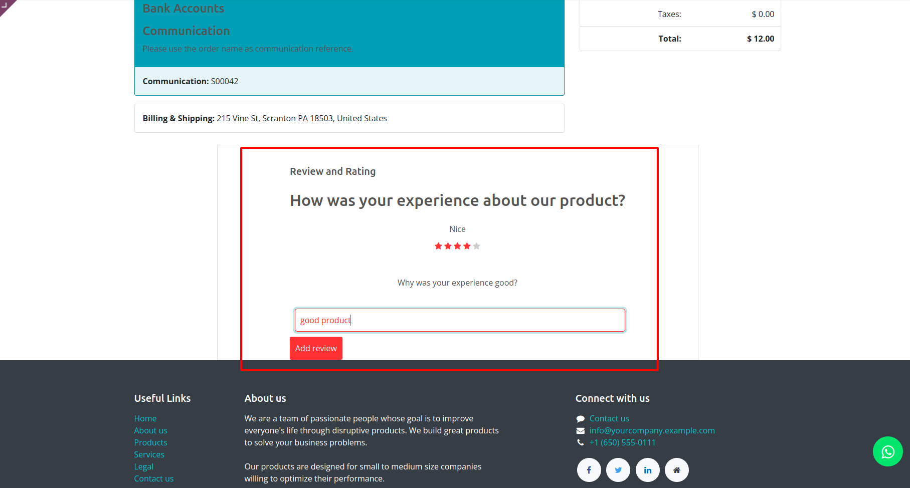Open the Home footer link
This screenshot has height=488, width=910.
pos(145,418)
